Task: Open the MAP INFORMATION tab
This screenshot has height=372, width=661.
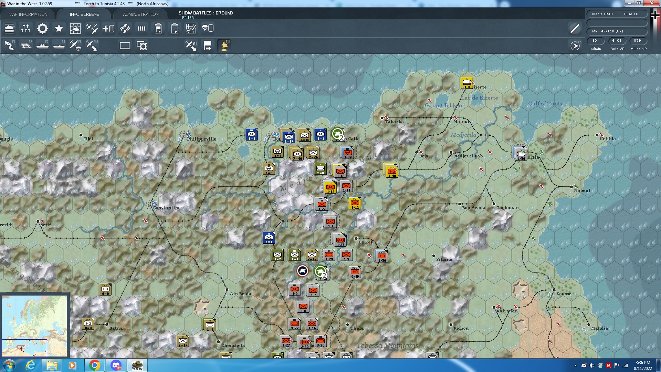Action: point(28,14)
